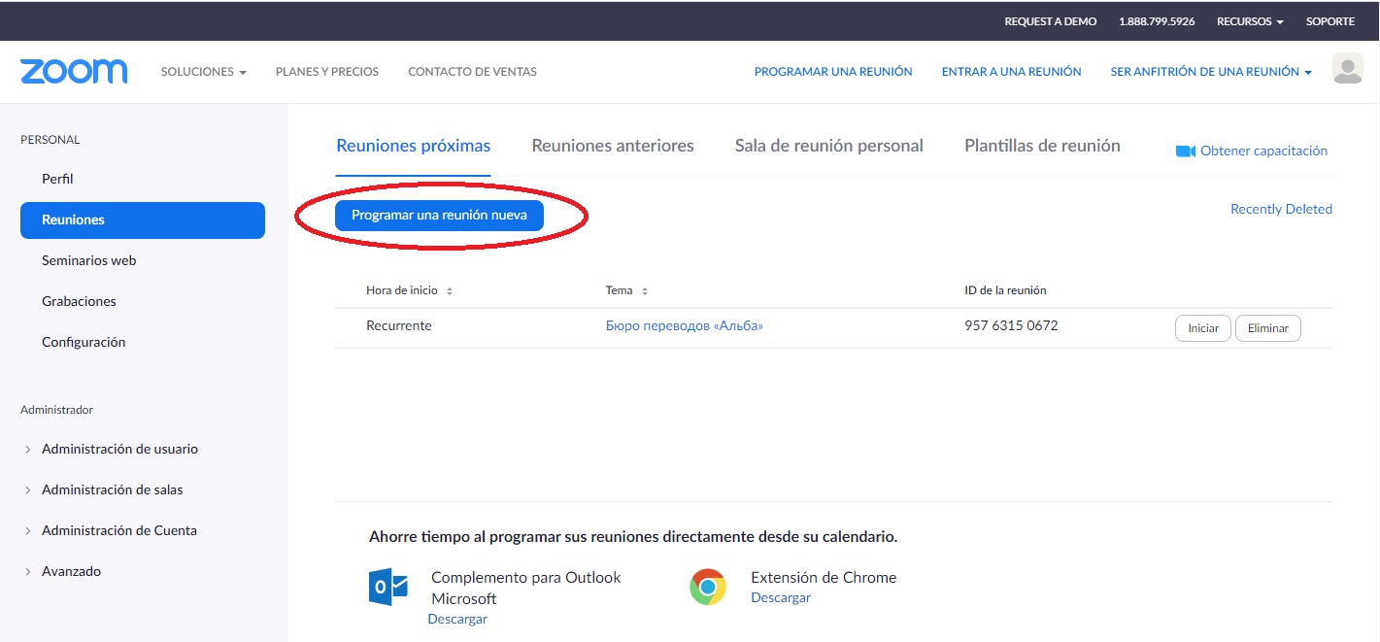Open the Soluciones dropdown menu
Viewport: 1380px width, 642px height.
pyautogui.click(x=203, y=72)
